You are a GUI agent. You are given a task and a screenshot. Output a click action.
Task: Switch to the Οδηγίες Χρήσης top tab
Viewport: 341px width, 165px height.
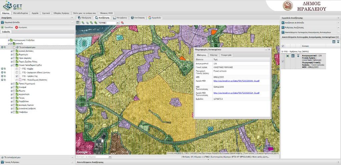(x=61, y=13)
